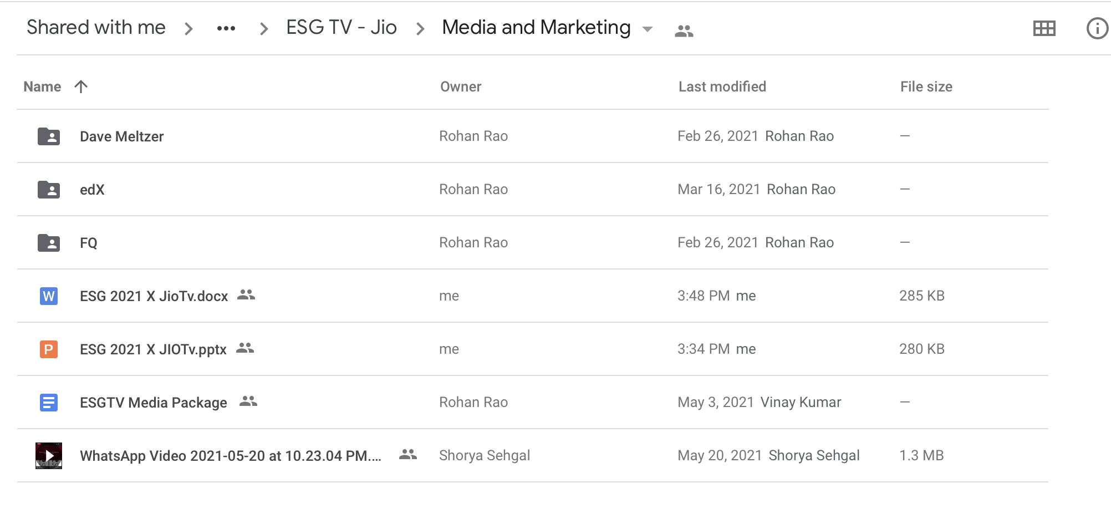
Task: Show hidden breadcrumb folders via three dots
Action: point(226,28)
